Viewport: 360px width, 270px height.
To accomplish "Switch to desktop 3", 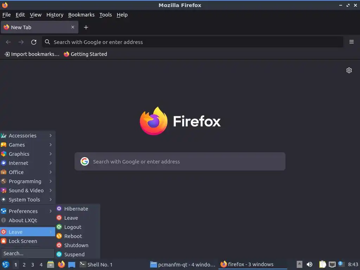I will (33, 265).
